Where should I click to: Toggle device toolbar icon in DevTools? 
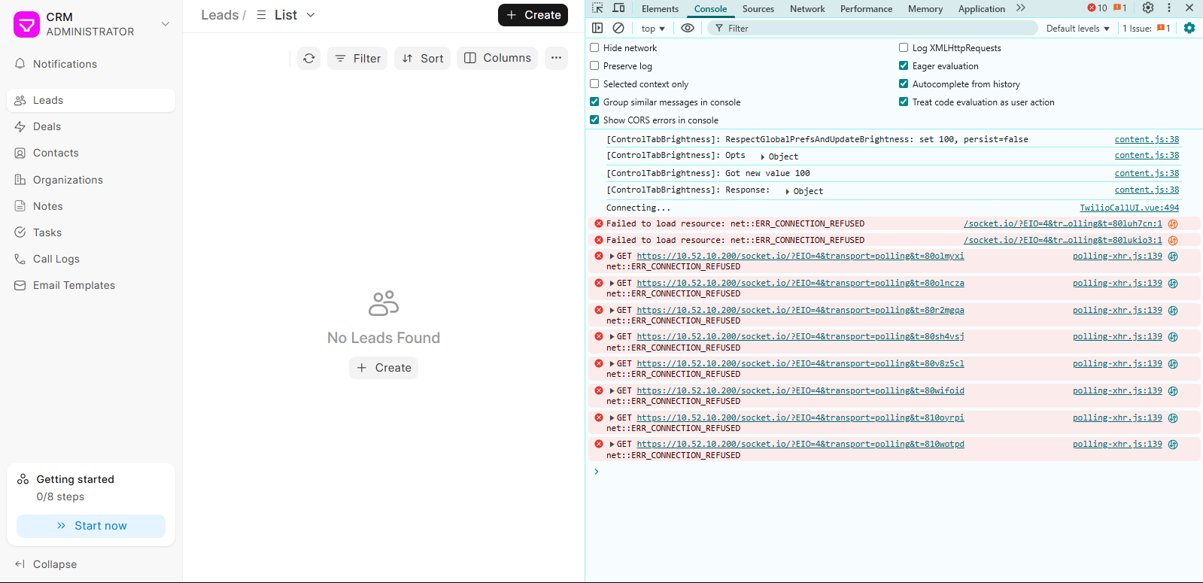pyautogui.click(x=619, y=8)
